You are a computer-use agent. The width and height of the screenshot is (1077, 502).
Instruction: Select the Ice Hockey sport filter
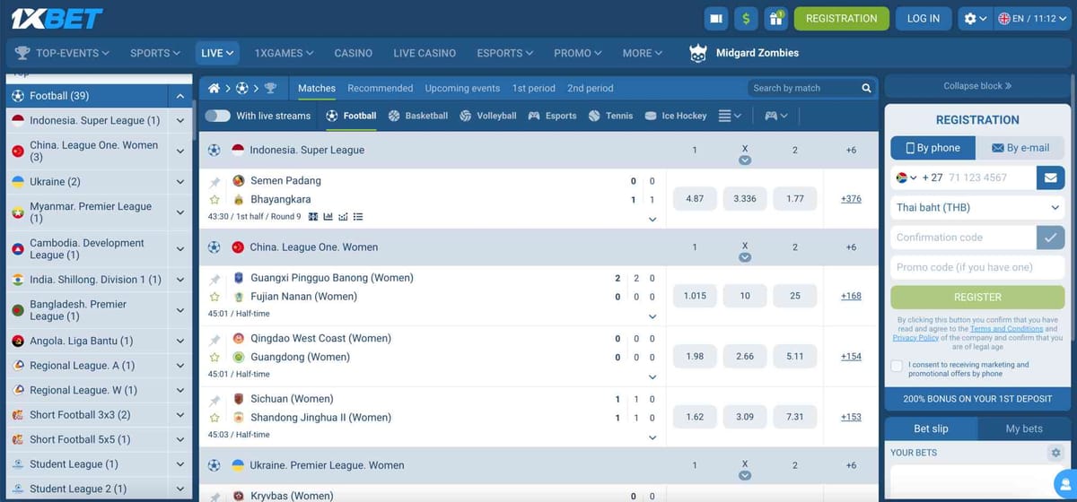point(675,116)
